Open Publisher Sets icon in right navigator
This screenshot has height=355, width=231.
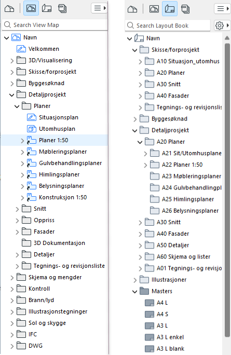click(x=185, y=9)
